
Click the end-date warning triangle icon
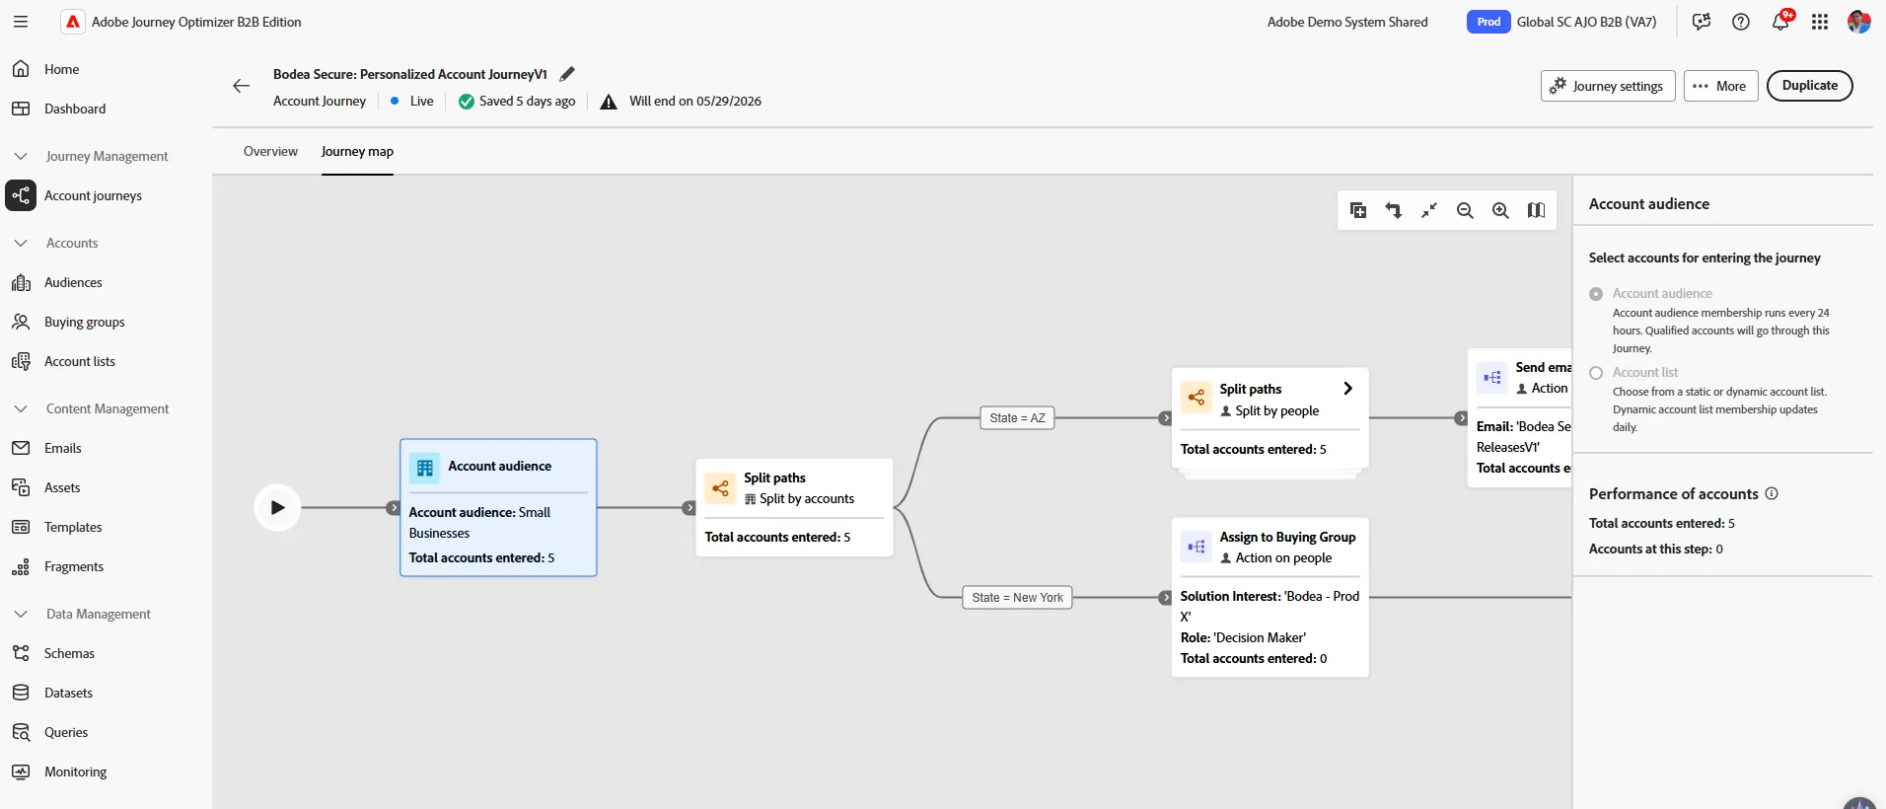[x=609, y=102]
